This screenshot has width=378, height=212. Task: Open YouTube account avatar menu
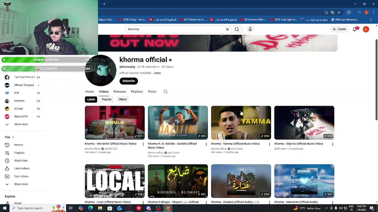coord(366,29)
